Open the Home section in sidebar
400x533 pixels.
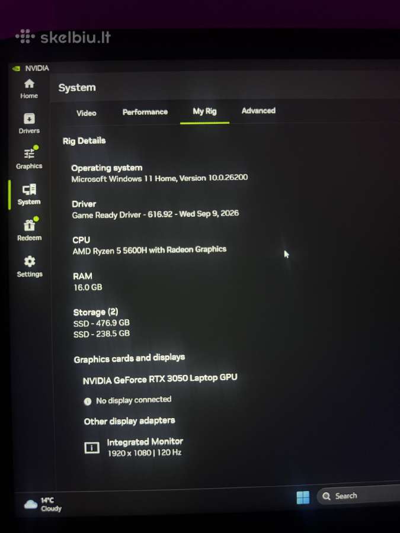tap(29, 89)
